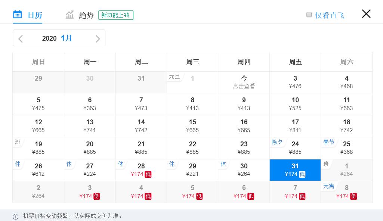Click the 低 badge on January 28
383x221 pixels.
148,174
